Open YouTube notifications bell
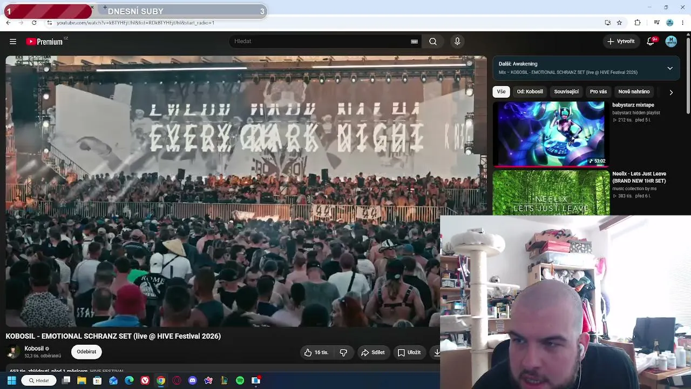This screenshot has width=691, height=389. click(651, 41)
